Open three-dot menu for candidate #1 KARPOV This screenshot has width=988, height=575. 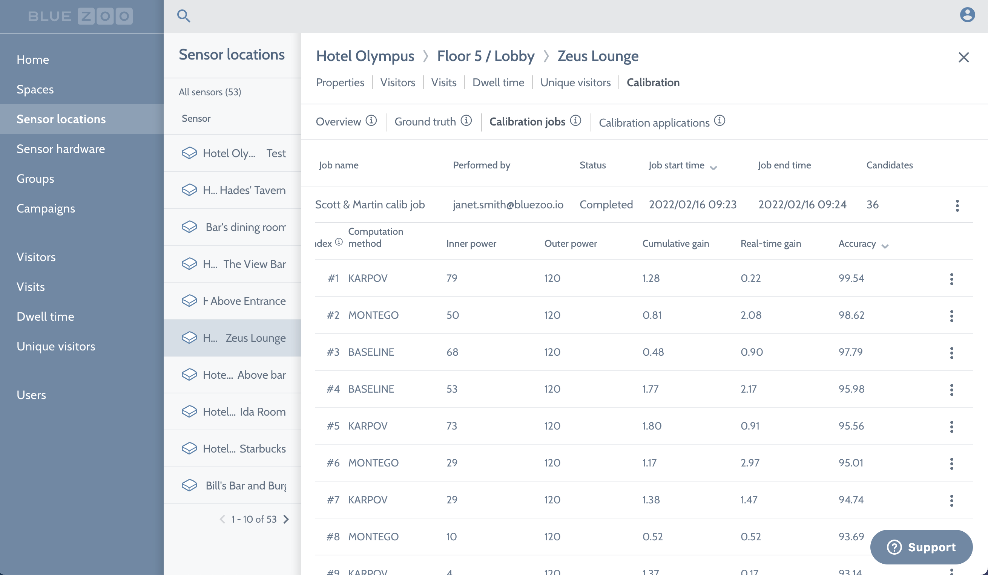click(x=951, y=279)
